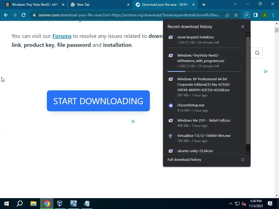
Task: Click the ubuntu-unity-23.04.iso file icon
Action: [x=171, y=151]
